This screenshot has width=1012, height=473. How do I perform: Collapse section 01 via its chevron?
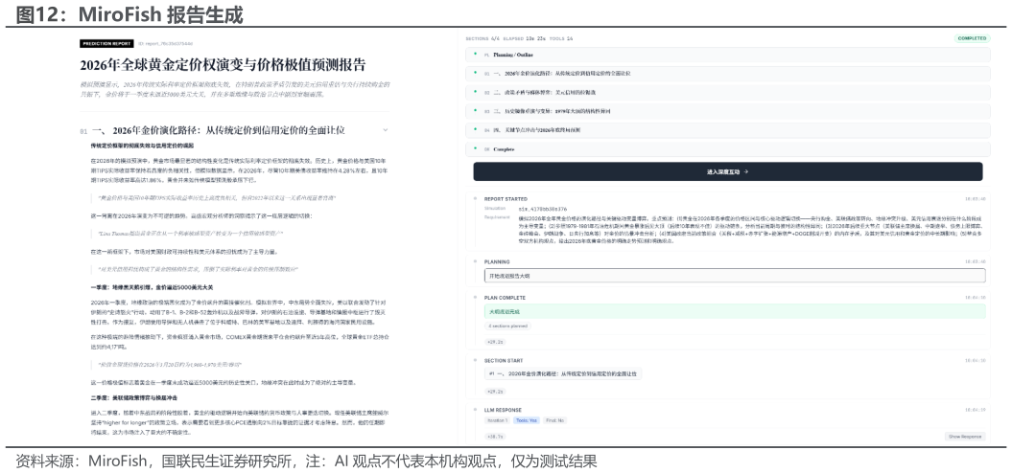386,130
